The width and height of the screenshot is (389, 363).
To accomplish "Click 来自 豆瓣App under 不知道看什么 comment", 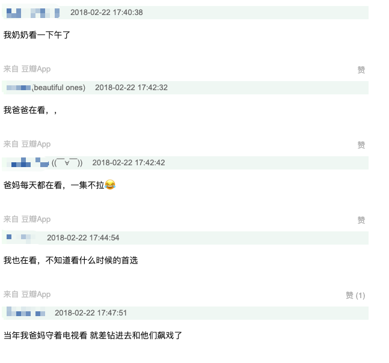I will pyautogui.click(x=27, y=294).
